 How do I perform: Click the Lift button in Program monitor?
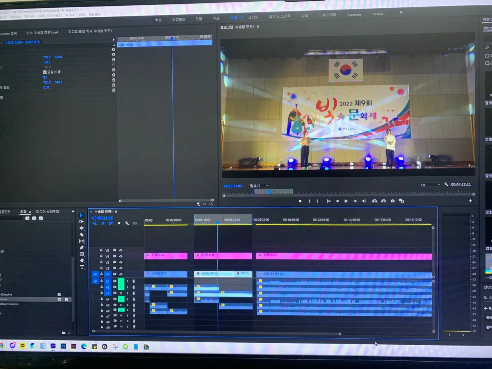click(x=375, y=201)
